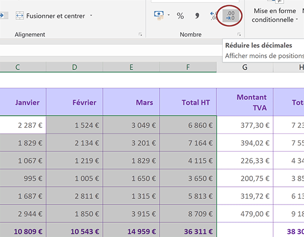The height and width of the screenshot is (237, 304).
Task: Select column E header
Action: pos(131,67)
